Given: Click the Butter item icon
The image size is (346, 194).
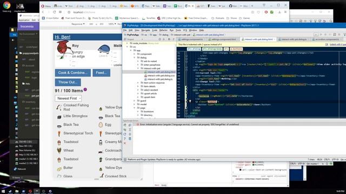Looking at the screenshot, I should coord(59,169).
